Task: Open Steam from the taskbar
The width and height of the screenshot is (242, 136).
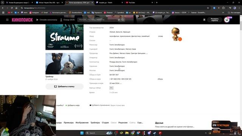Action: click(155, 133)
